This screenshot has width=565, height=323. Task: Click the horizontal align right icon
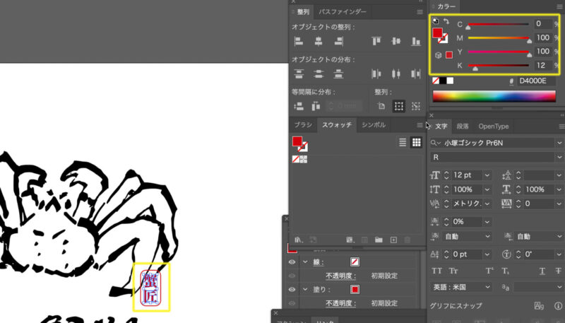click(338, 41)
